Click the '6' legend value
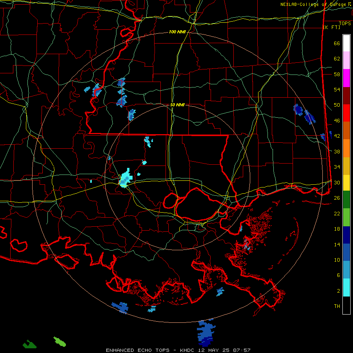353x353 pixels. (338, 275)
